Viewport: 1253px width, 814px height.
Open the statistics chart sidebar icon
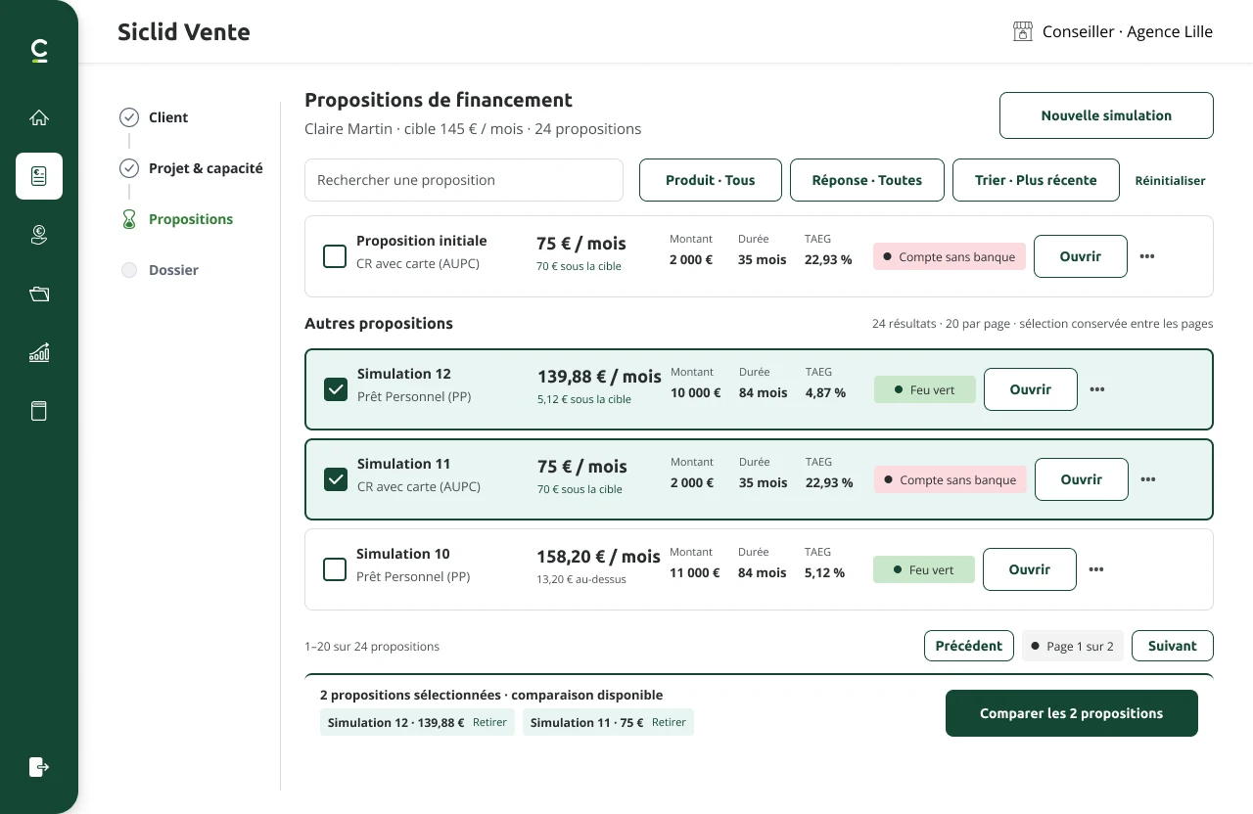pos(39,352)
